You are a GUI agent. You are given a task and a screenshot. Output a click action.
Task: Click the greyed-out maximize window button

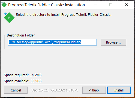point(111,5)
